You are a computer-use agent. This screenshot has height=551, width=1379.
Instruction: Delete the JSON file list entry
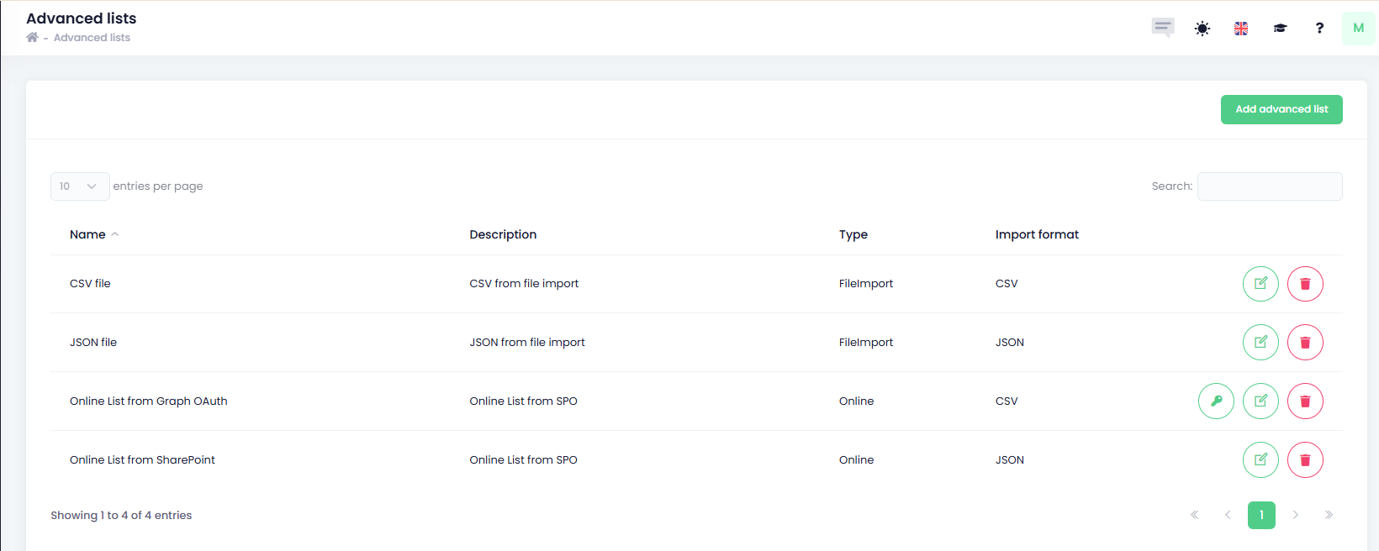coord(1305,343)
